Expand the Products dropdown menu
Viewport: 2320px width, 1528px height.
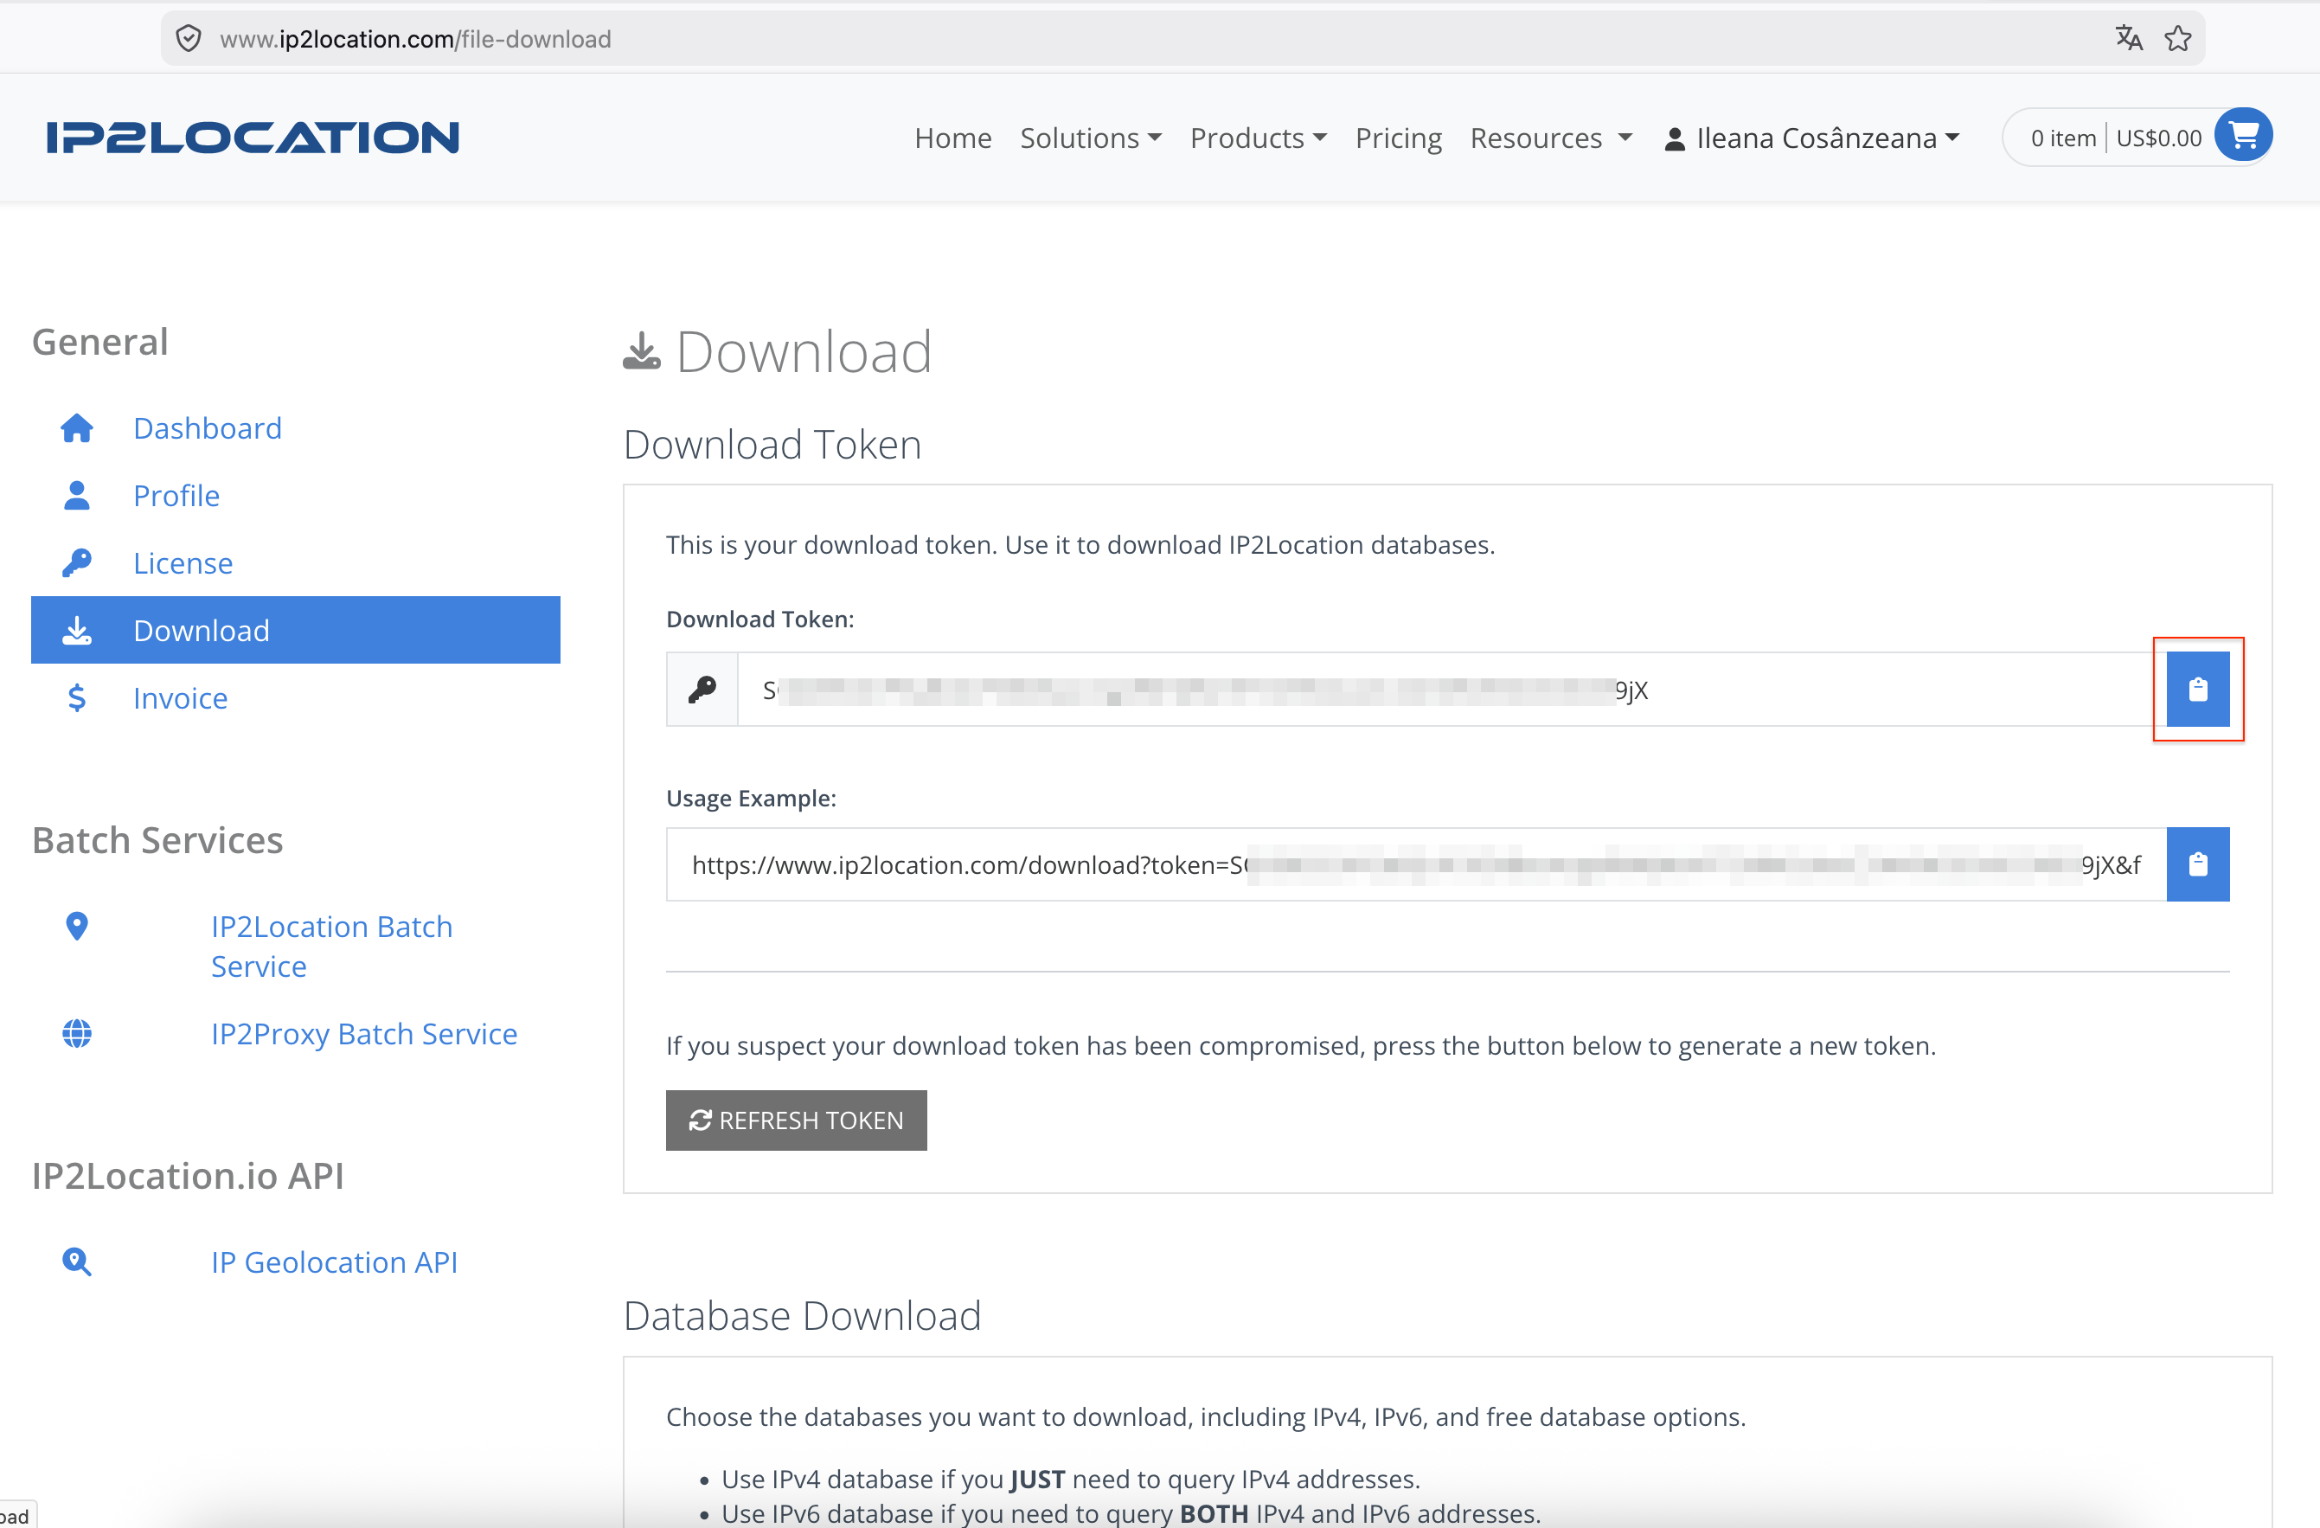pos(1259,138)
